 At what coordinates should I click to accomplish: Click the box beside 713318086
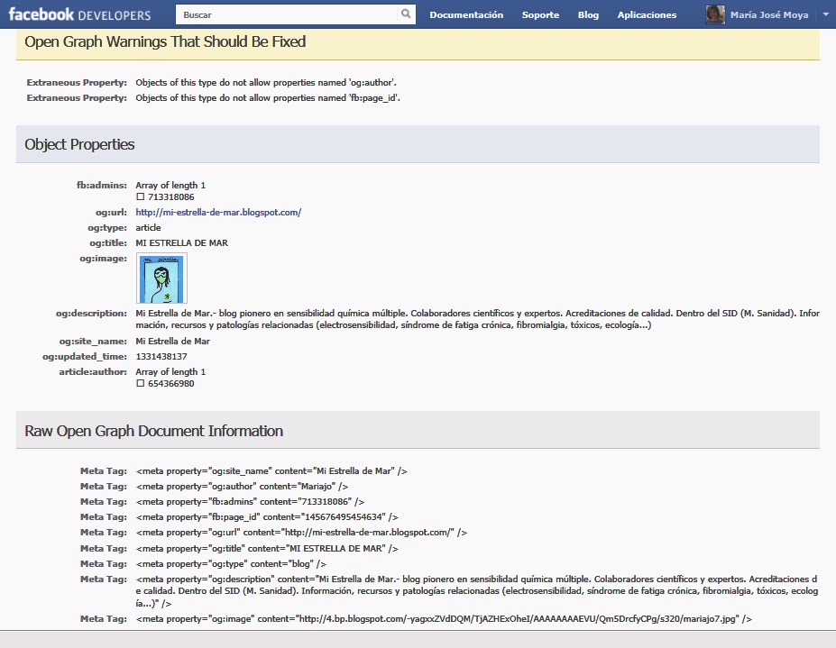click(140, 196)
